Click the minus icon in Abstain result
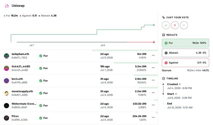The height and width of the screenshot is (125, 213). [166, 53]
